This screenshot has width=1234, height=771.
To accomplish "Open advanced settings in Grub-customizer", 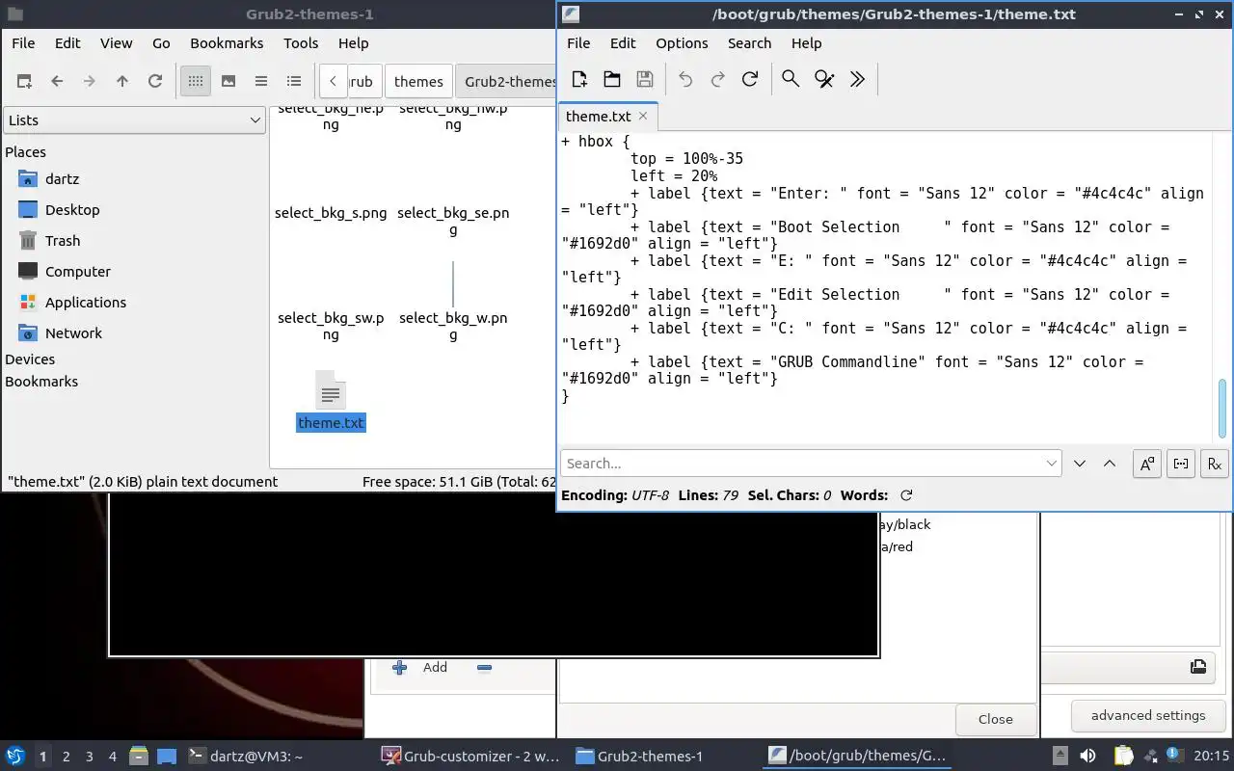I will click(1147, 715).
